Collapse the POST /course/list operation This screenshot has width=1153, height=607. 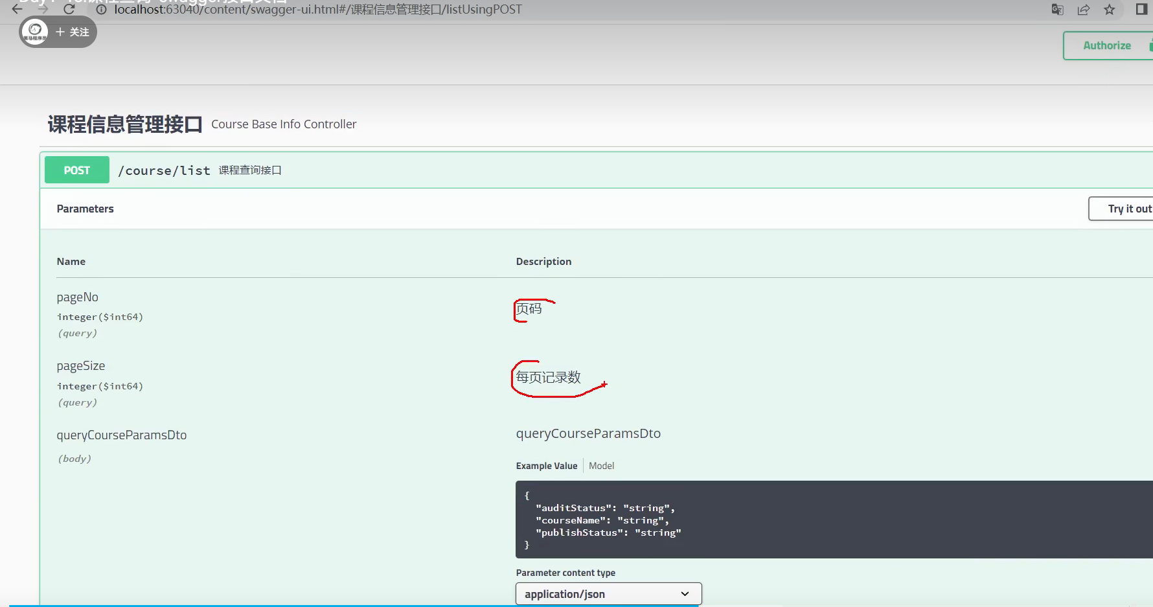click(596, 170)
